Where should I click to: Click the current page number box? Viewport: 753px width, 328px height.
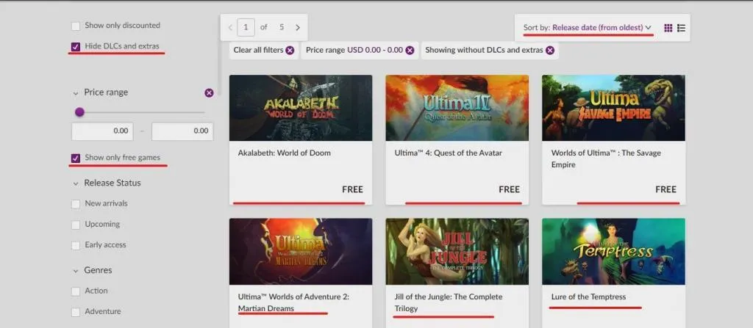coord(246,27)
